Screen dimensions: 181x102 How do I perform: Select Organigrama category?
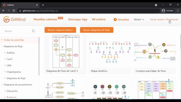14,72
